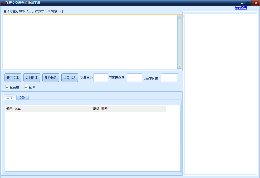Viewport: 260px width, 178px height.
Task: Click the 文章字数 field
Action: pyautogui.click(x=101, y=78)
